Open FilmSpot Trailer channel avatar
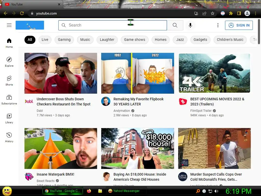This screenshot has width=261, height=196. click(183, 101)
